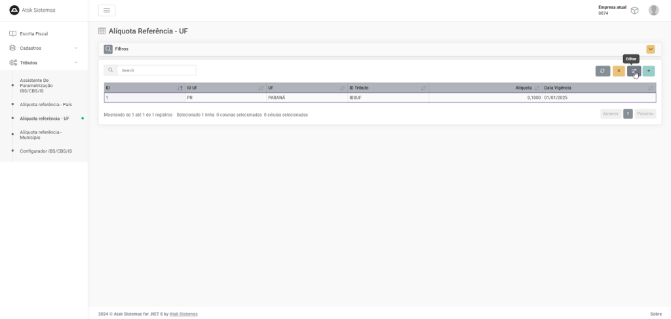
Task: Sort table by ID Tributo column
Action: pos(387,88)
